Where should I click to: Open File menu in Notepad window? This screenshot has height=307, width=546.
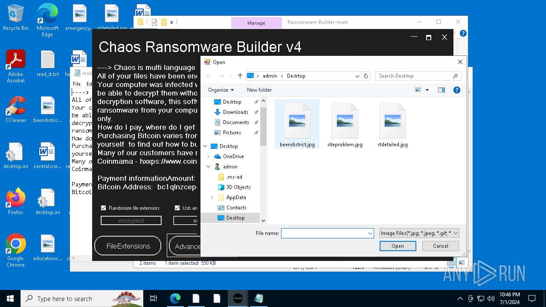(77, 84)
